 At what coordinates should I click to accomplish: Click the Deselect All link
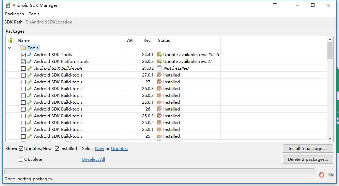(93, 159)
